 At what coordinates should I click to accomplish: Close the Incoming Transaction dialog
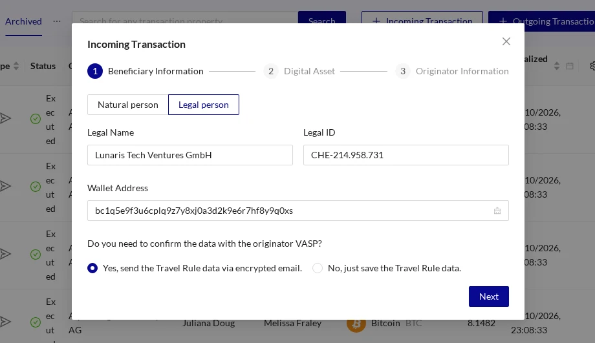pos(506,41)
